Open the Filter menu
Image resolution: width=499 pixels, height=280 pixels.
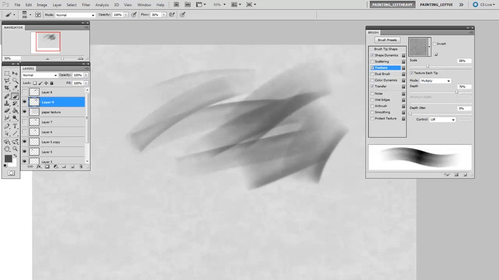[x=86, y=4]
